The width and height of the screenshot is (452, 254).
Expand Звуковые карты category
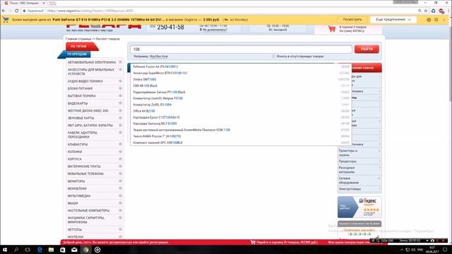[121, 118]
